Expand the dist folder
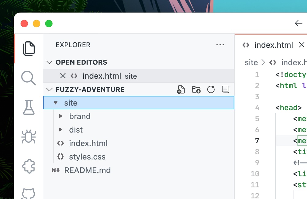Screen dimensions: 307x199 61,130
